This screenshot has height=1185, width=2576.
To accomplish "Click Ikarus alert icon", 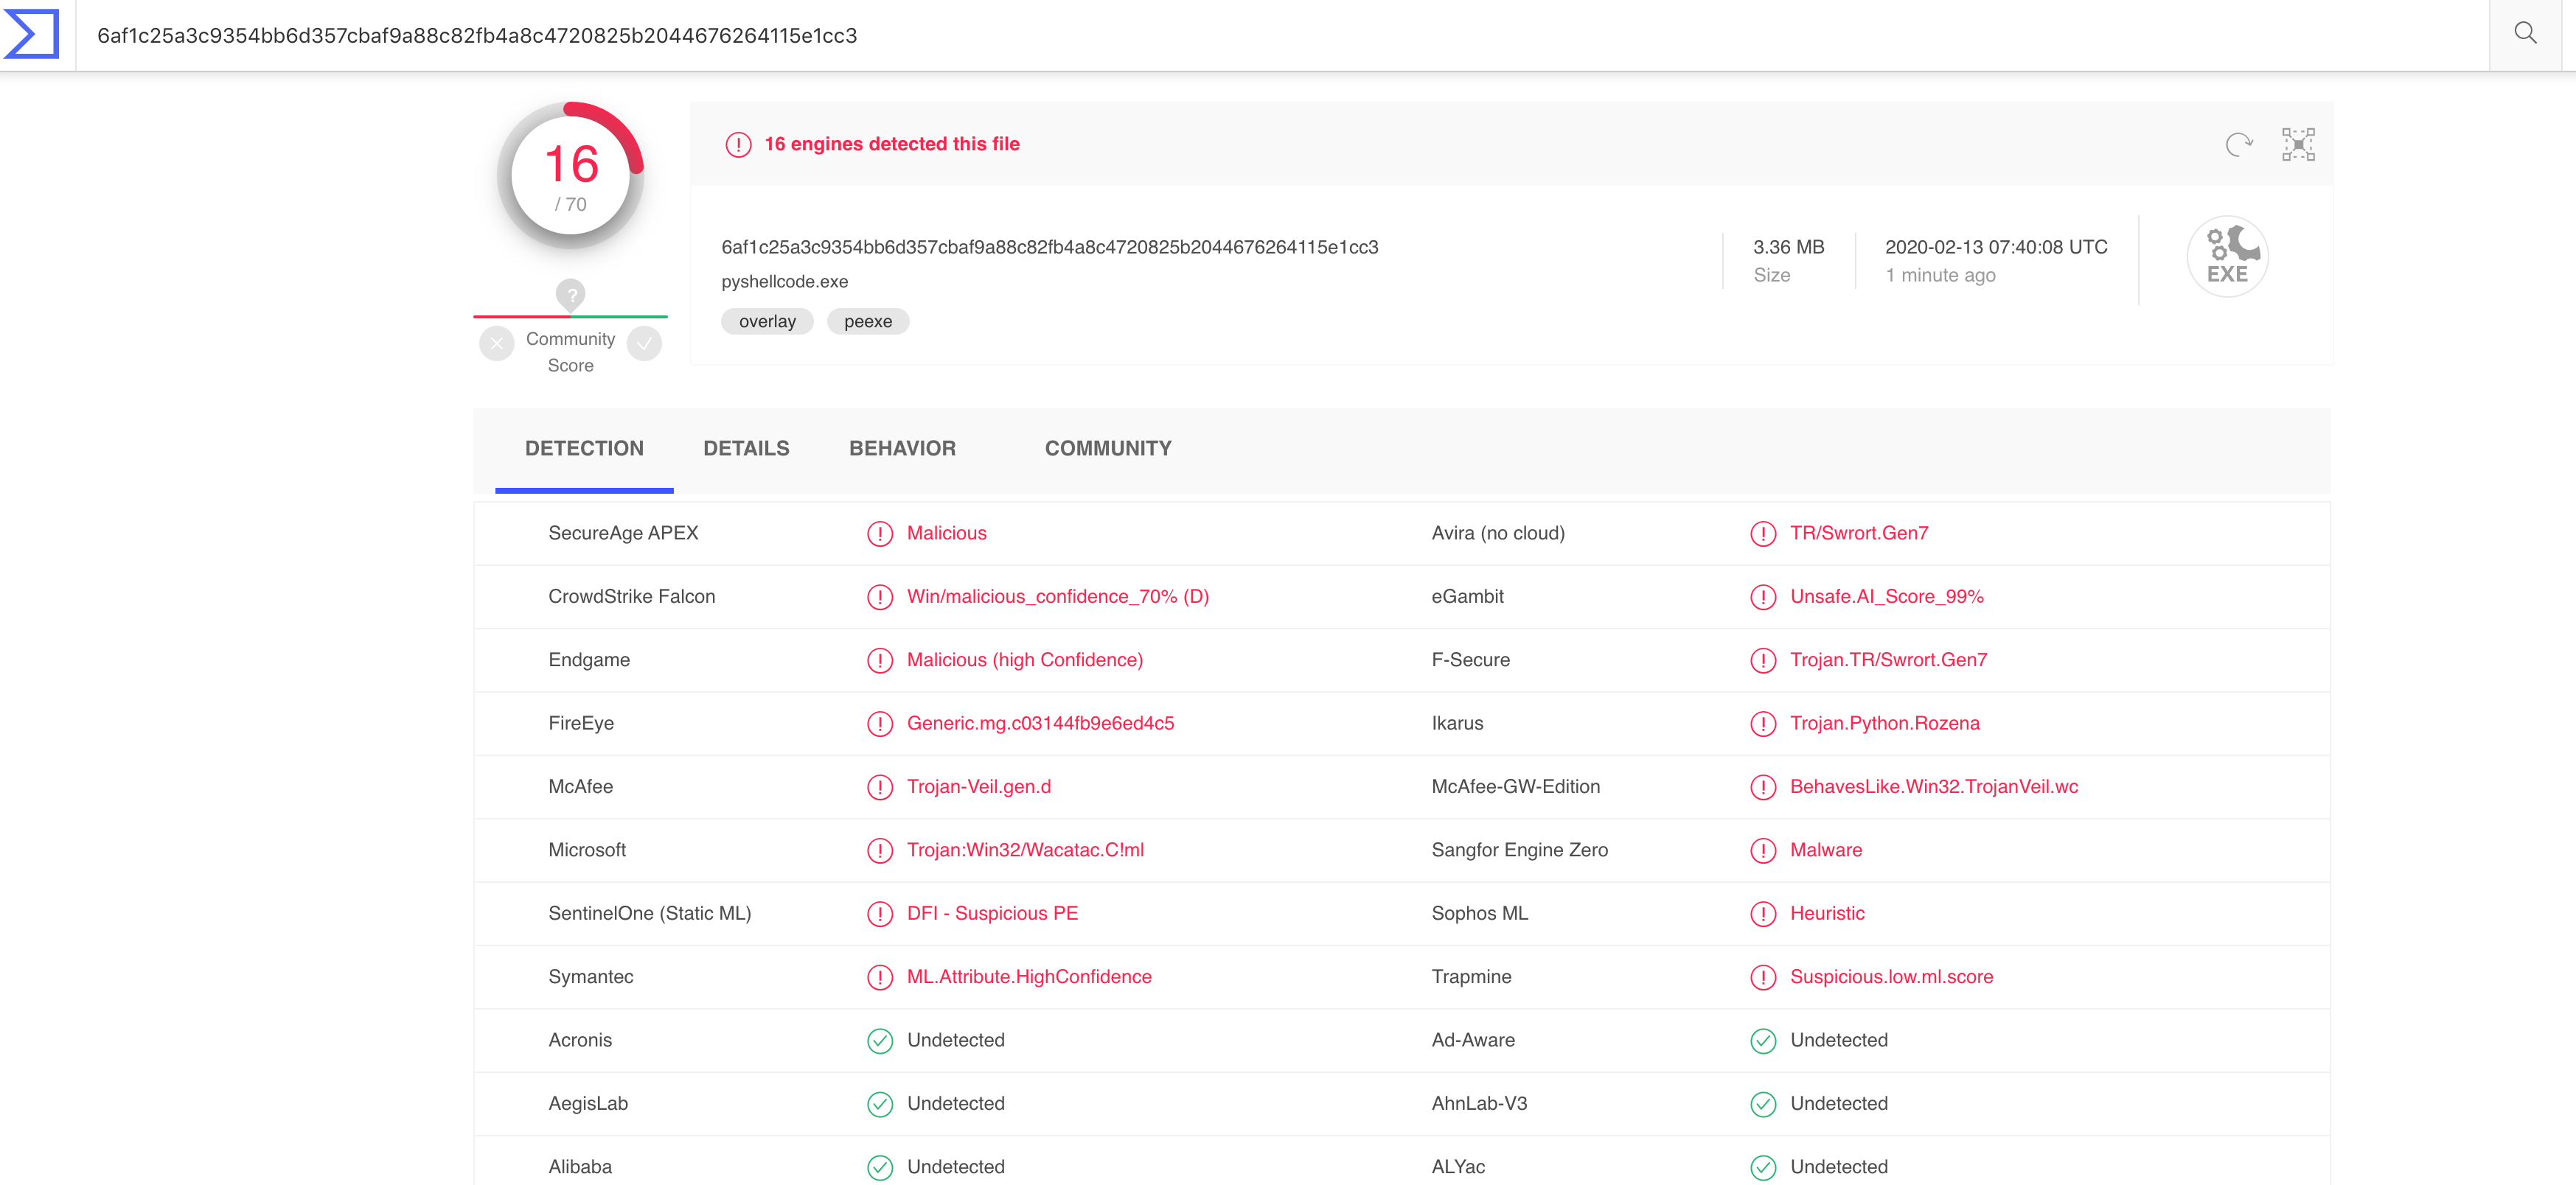I will pos(1763,724).
